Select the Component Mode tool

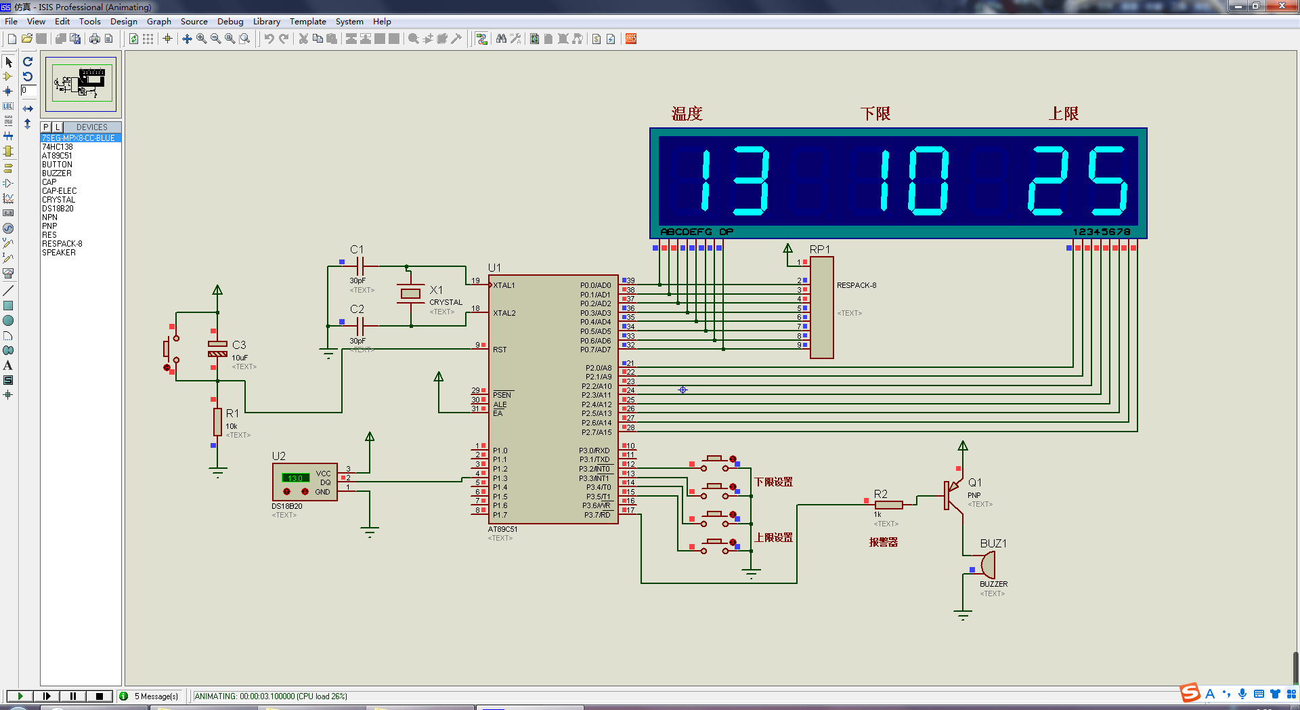click(x=8, y=77)
